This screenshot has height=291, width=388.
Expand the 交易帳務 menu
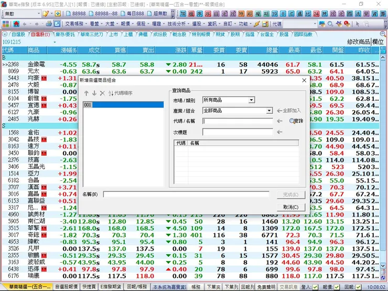[x=76, y=24]
